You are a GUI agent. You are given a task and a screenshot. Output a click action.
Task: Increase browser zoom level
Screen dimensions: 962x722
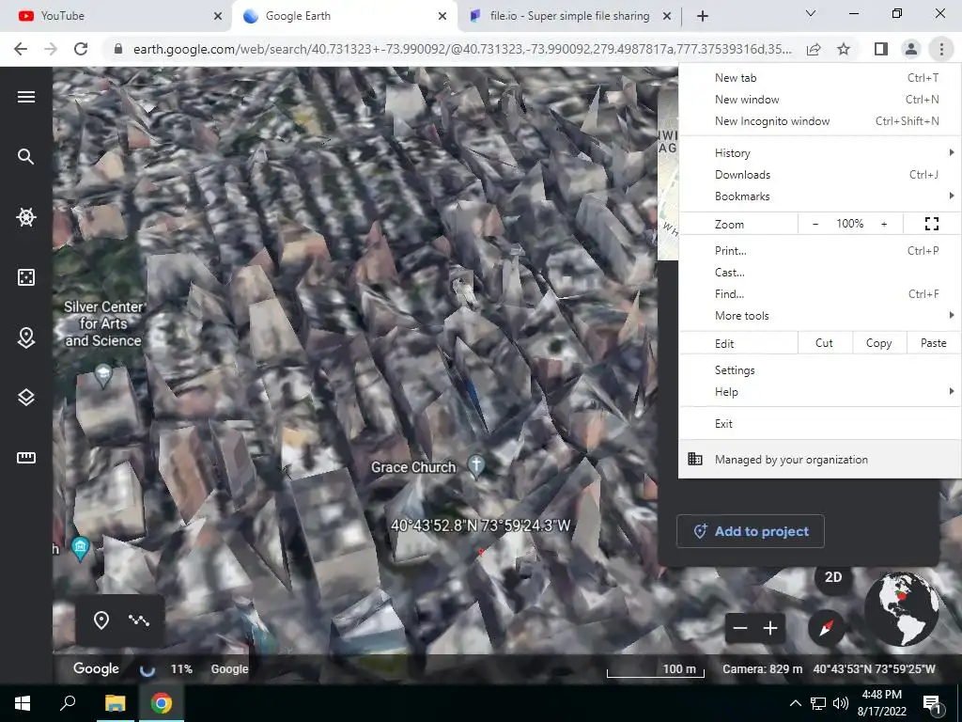[x=884, y=224]
